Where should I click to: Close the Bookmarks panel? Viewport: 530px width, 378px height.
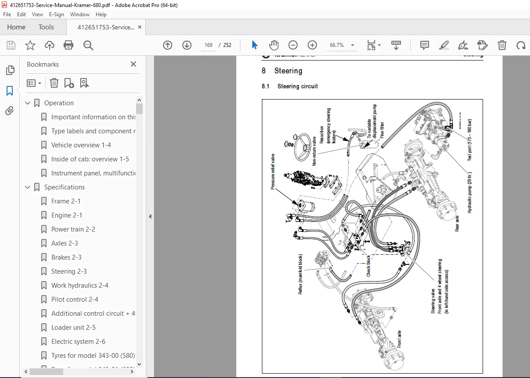133,64
